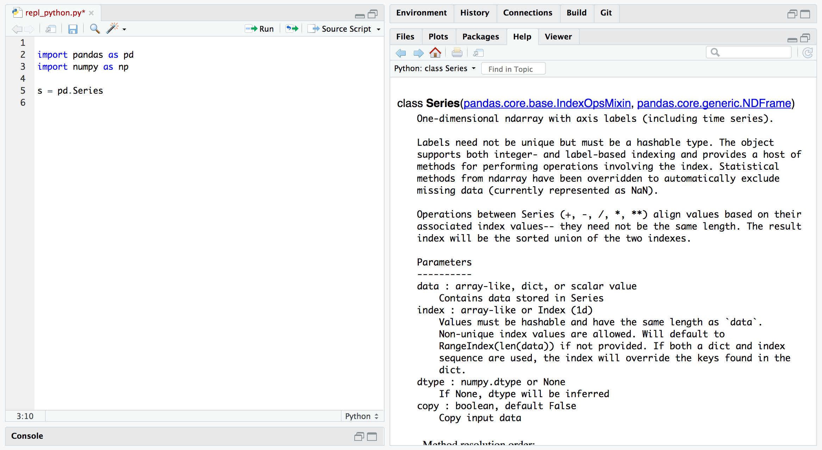
Task: Open code tools wand dropdown arrow
Action: click(x=124, y=29)
